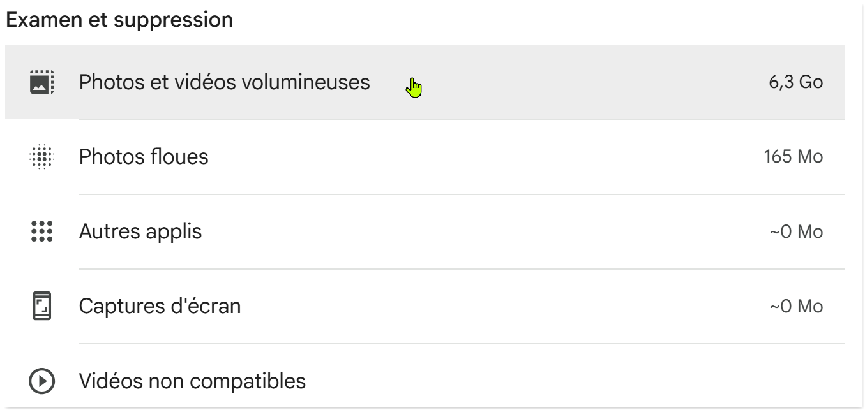Click the blurry photos dotted icon
The width and height of the screenshot is (865, 410).
tap(43, 157)
